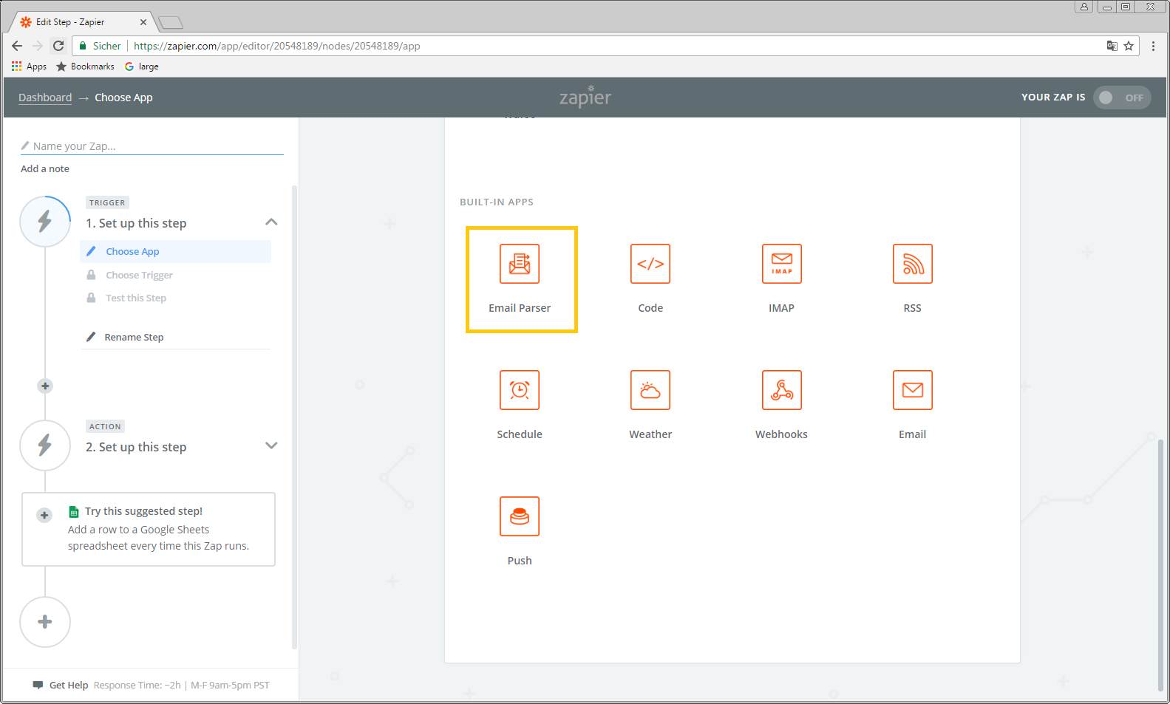This screenshot has width=1170, height=704.
Task: Select the Push button app
Action: [520, 517]
